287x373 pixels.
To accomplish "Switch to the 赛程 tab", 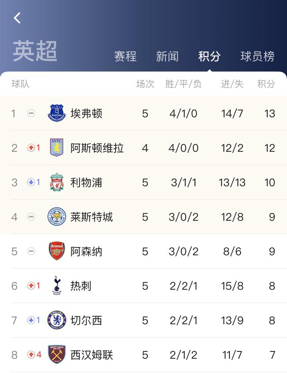I will pos(125,57).
